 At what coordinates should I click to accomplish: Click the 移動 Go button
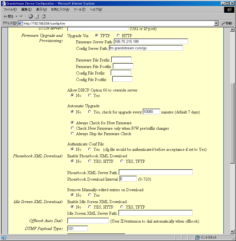(227, 23)
